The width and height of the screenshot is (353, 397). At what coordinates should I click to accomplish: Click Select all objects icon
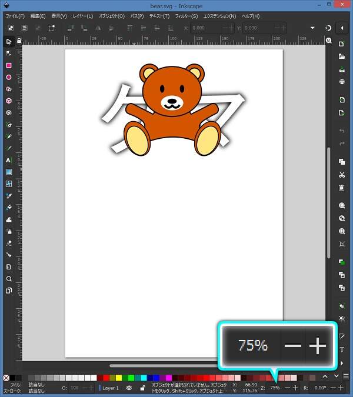coord(11,28)
